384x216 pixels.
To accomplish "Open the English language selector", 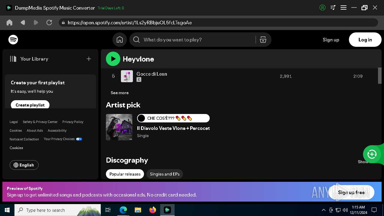I will click(x=24, y=165).
